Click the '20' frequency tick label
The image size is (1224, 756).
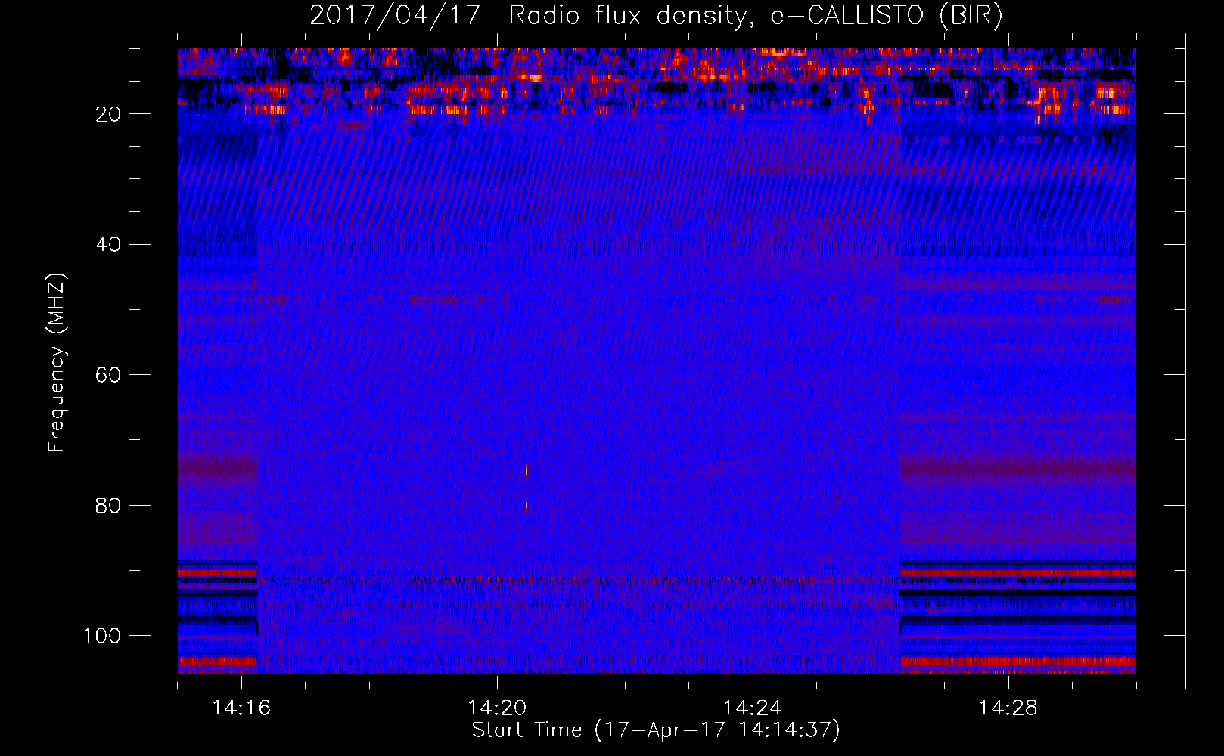click(108, 114)
